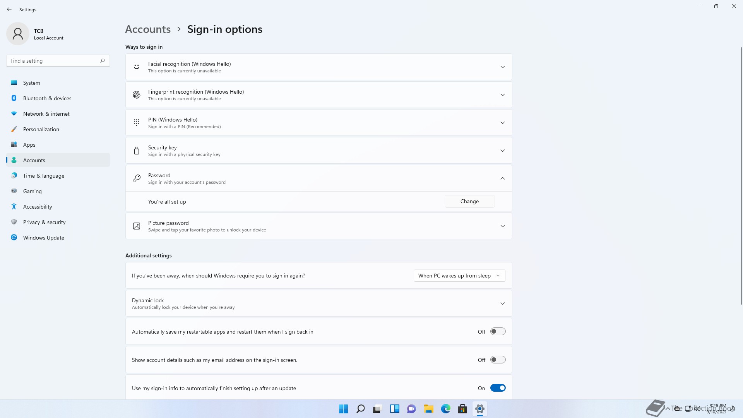743x418 pixels.
Task: Show hidden tray icons chevron
Action: (668, 408)
